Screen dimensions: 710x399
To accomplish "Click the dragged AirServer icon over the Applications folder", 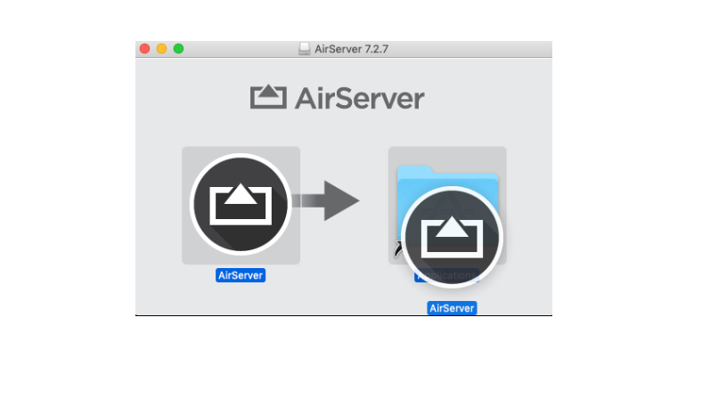I will pos(452,237).
